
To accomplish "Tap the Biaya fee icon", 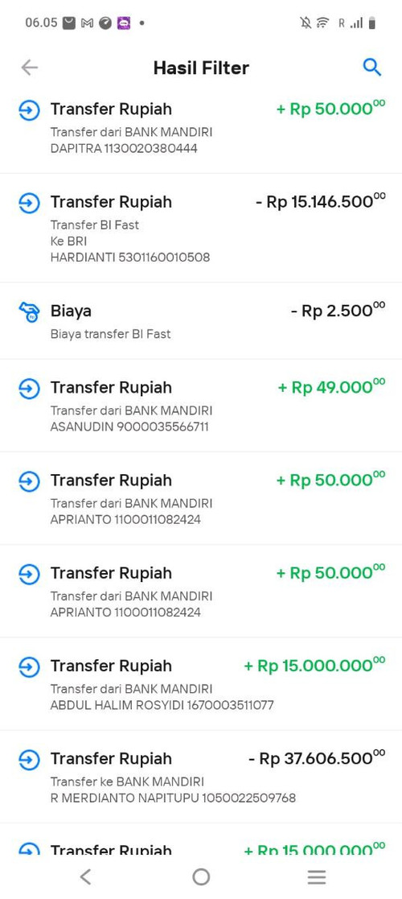I will 29,312.
